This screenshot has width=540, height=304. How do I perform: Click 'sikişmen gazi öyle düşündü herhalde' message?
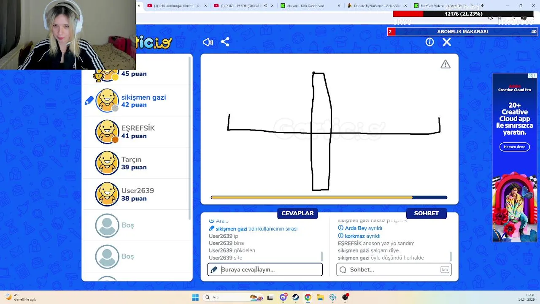[x=381, y=258]
